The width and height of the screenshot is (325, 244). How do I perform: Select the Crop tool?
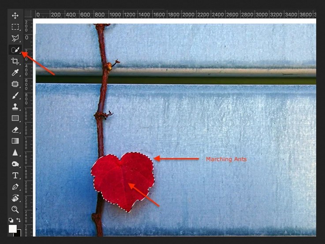coord(15,61)
